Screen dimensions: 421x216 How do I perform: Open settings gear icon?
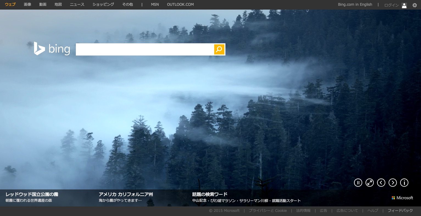click(414, 5)
